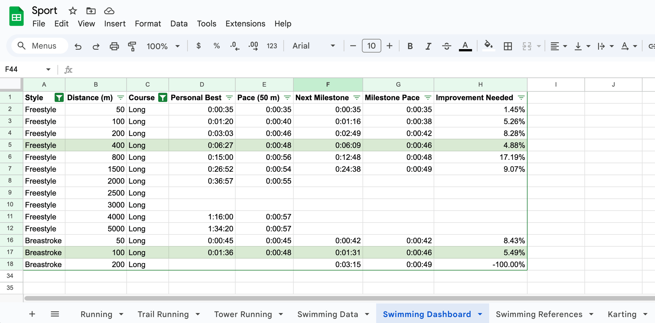Click the Add sheet plus button

click(32, 314)
